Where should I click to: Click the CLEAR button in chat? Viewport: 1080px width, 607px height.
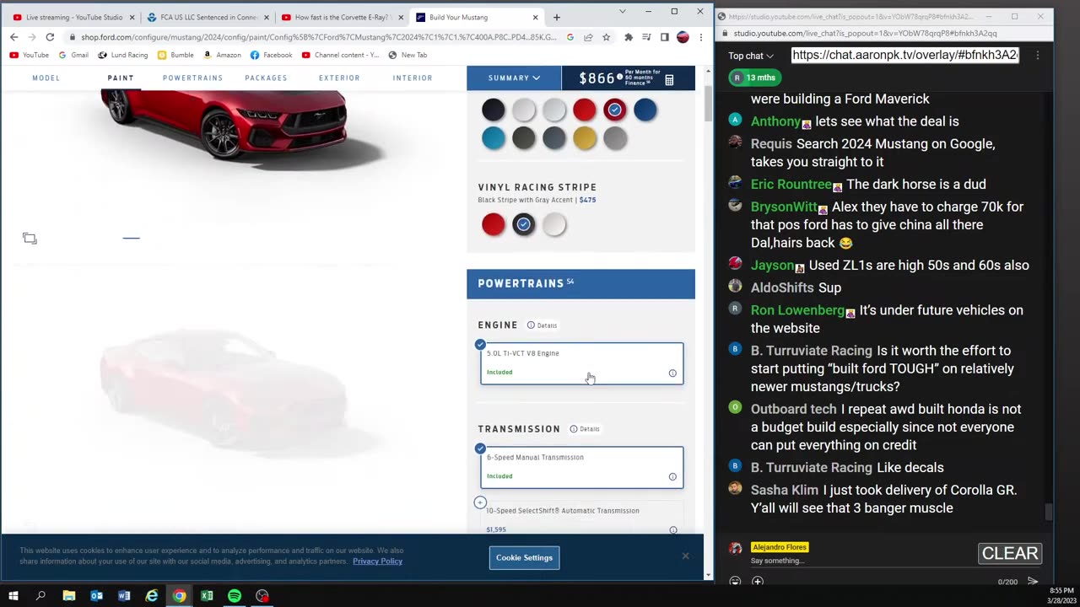click(1010, 554)
